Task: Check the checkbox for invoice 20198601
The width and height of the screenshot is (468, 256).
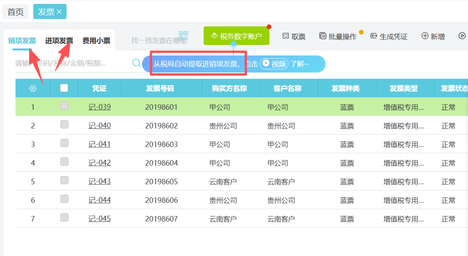Action: click(64, 107)
